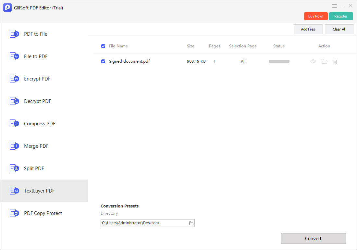
Task: Click the Selection Page column header
Action: tap(243, 46)
